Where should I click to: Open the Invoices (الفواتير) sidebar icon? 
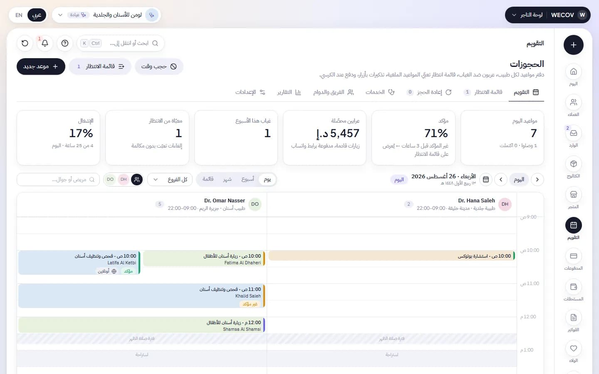[x=573, y=317]
